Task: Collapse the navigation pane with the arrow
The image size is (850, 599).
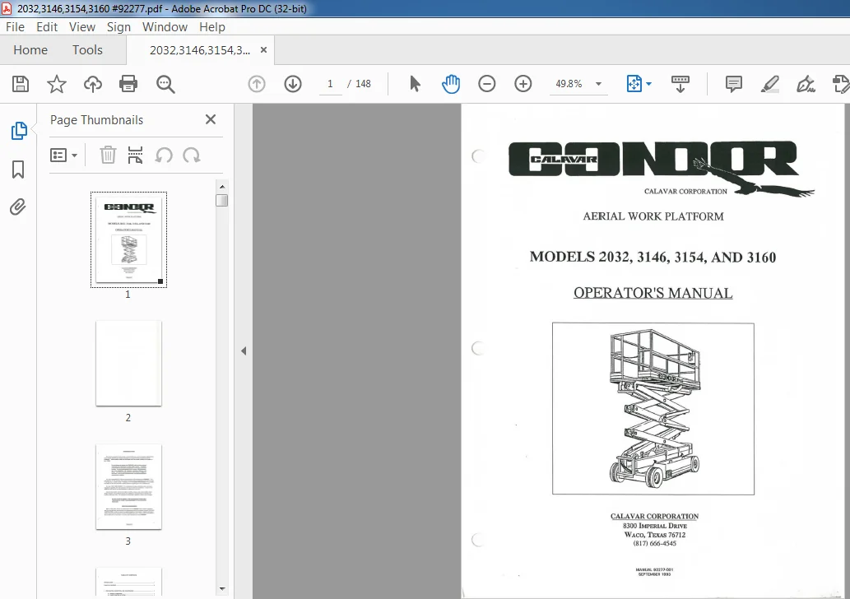Action: [x=244, y=351]
